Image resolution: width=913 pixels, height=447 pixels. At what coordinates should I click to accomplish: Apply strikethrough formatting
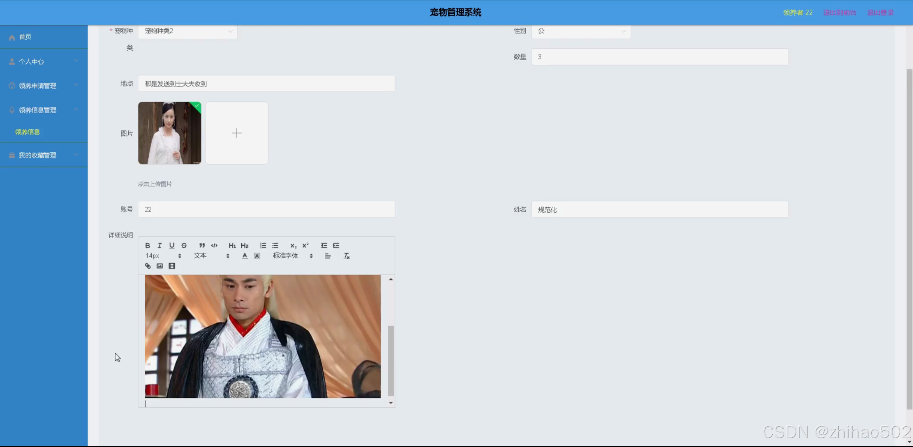(184, 245)
